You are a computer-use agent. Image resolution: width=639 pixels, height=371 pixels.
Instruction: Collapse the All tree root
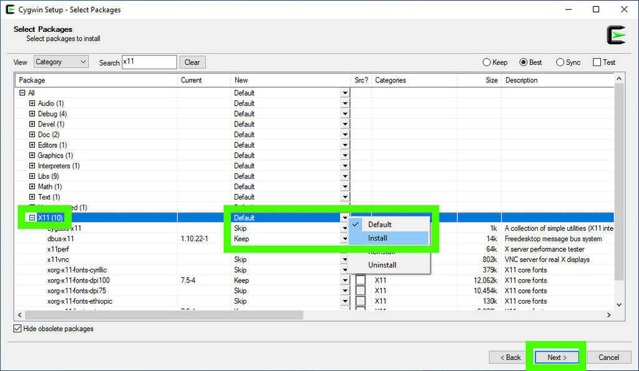click(x=22, y=93)
